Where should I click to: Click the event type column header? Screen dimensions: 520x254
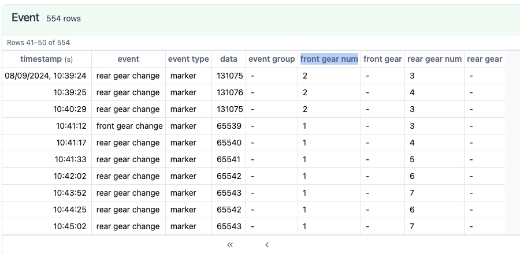tap(188, 59)
